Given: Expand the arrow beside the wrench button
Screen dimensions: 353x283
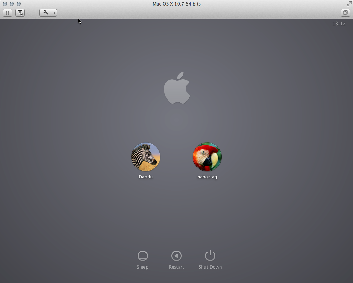Looking at the screenshot, I should coord(54,13).
